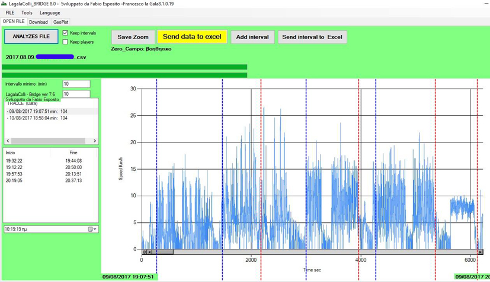490x282 pixels.
Task: Open the Tools menu
Action: point(27,13)
